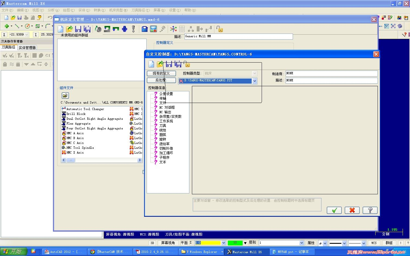Click the 属性 button in the status bar
The height and width of the screenshot is (256, 410).
pyautogui.click(x=311, y=243)
